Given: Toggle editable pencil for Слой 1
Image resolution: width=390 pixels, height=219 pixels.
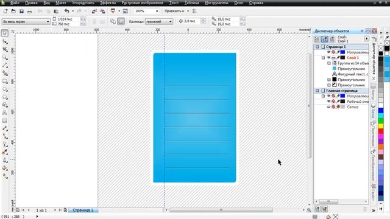Looking at the screenshot, I should click(338, 58).
